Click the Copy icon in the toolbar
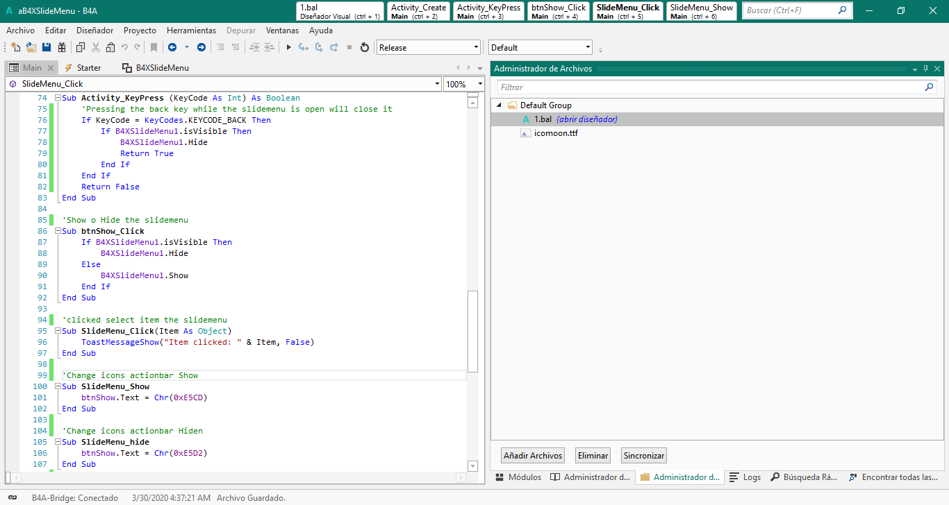Viewport: 949px width, 505px height. [x=80, y=47]
